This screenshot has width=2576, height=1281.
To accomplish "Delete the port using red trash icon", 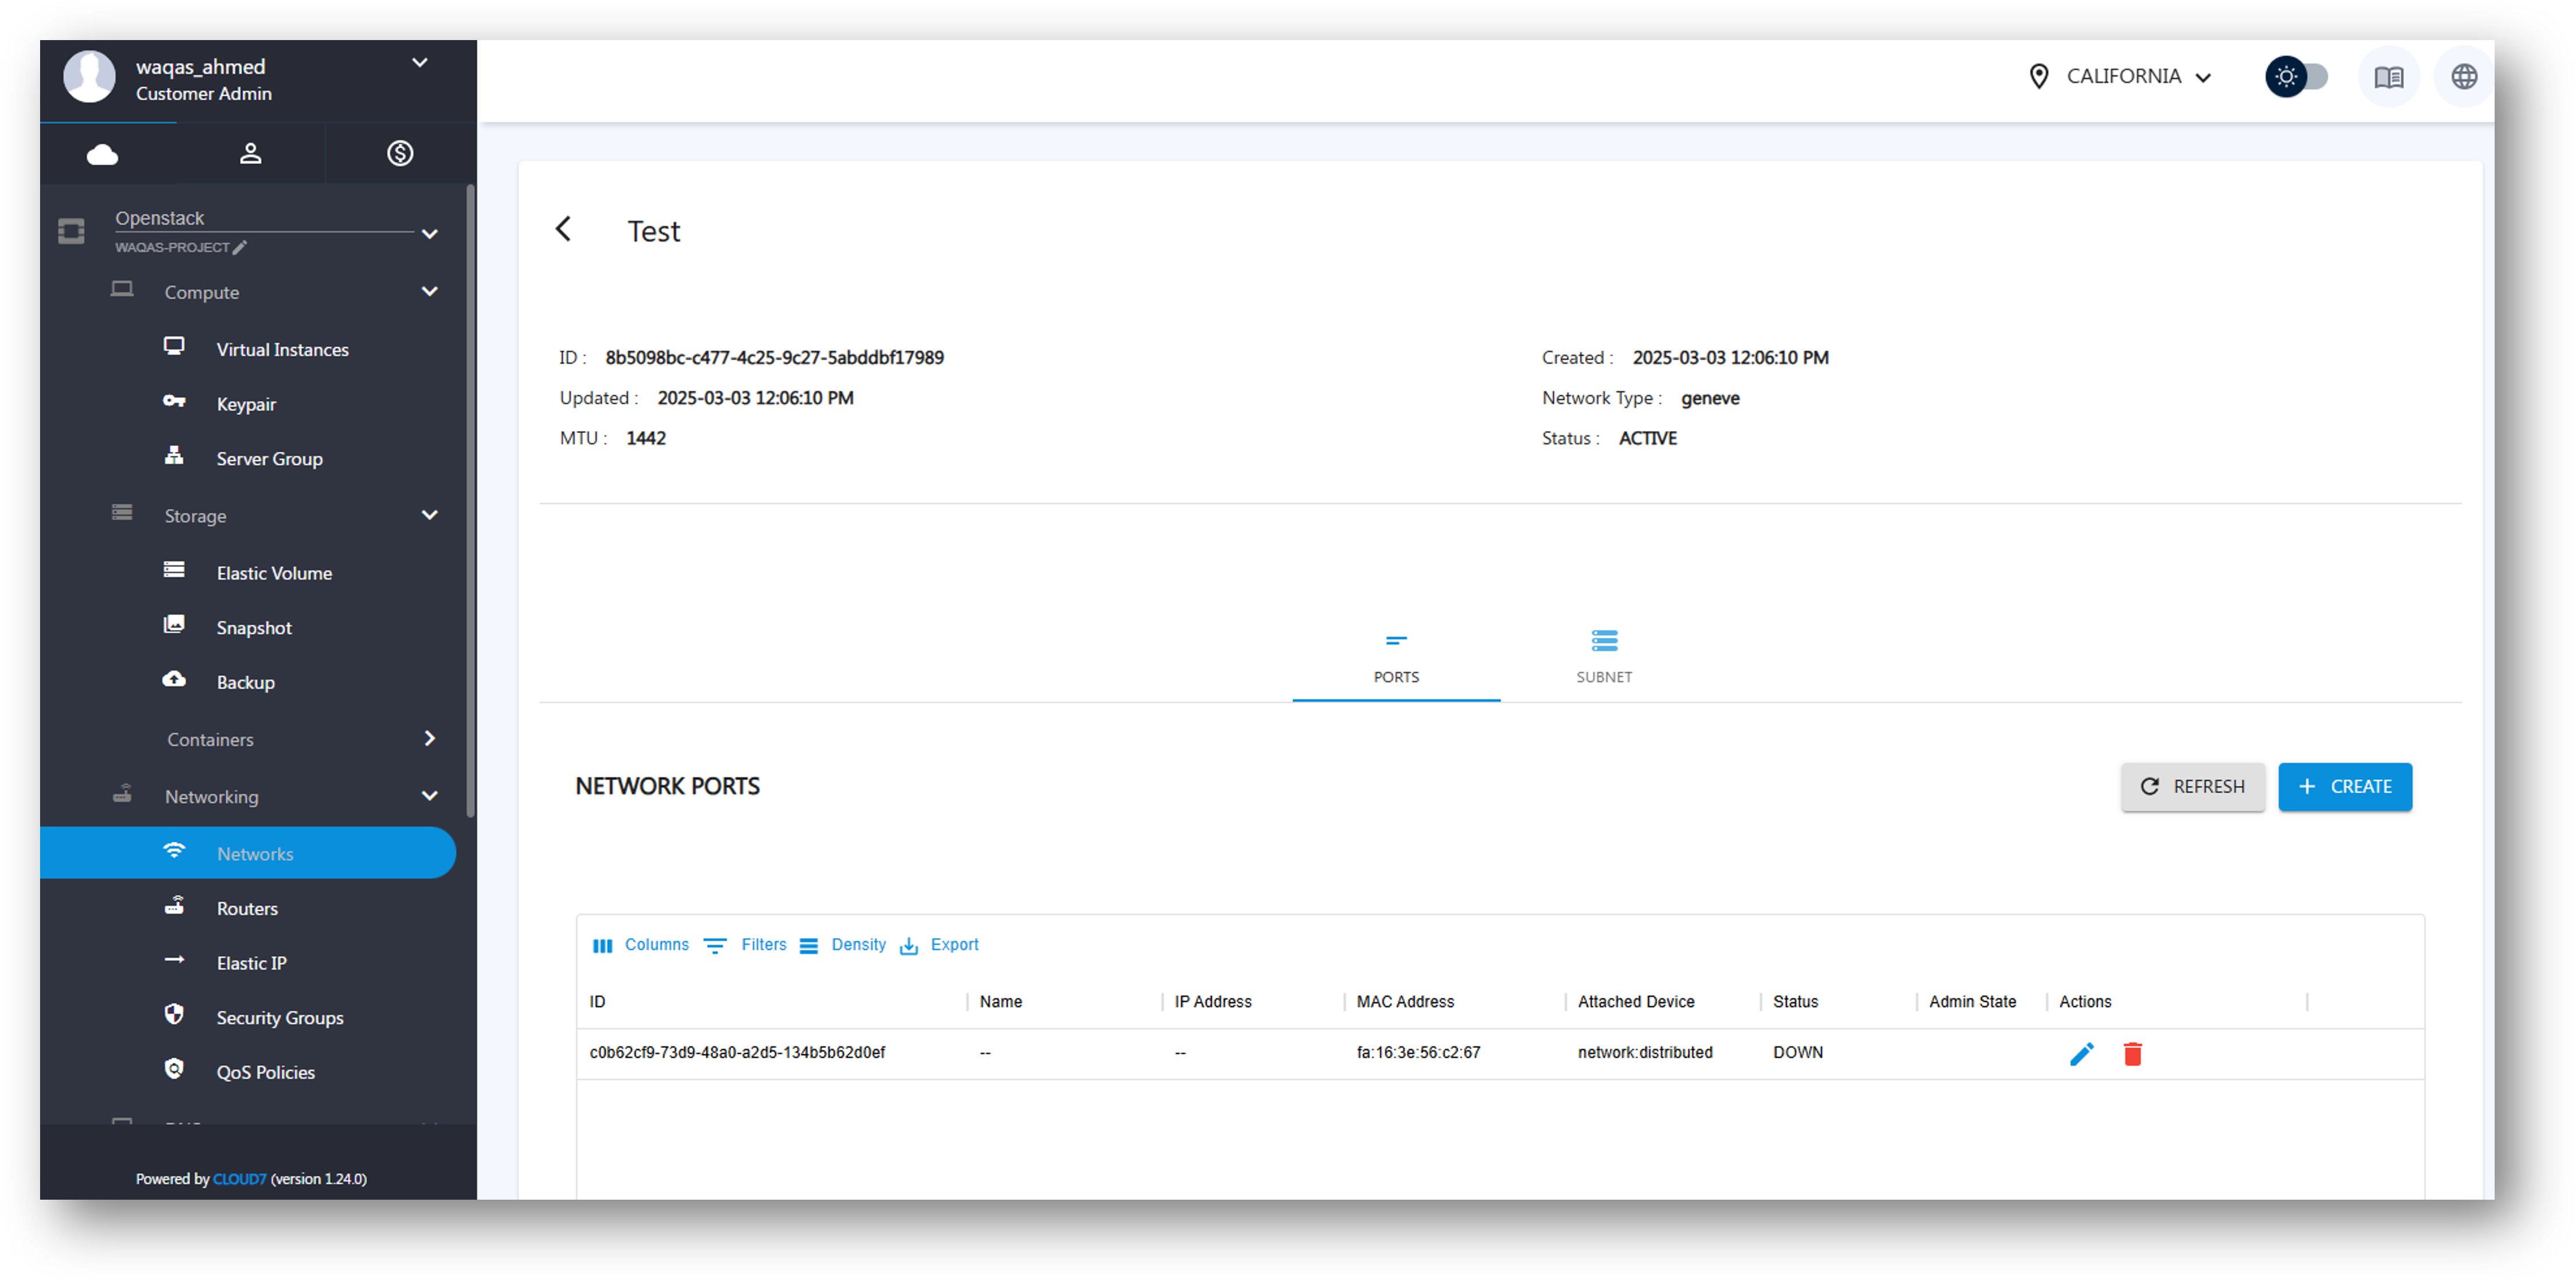I will point(2132,1054).
